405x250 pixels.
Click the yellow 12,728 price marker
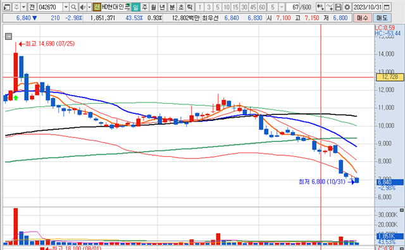click(x=390, y=77)
